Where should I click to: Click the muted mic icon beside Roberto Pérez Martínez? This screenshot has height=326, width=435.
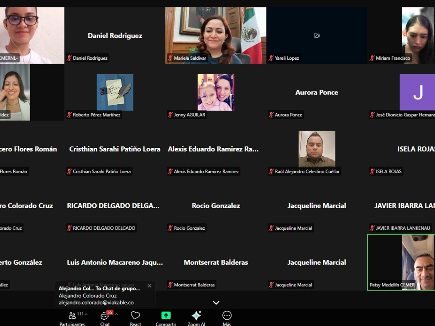pyautogui.click(x=69, y=115)
